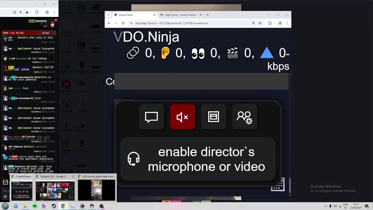The height and width of the screenshot is (210, 373).
Task: Open Chrome menu in the left browser window
Action: (54, 12)
